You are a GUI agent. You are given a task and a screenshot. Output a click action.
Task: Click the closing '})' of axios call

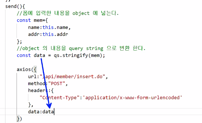(19, 119)
